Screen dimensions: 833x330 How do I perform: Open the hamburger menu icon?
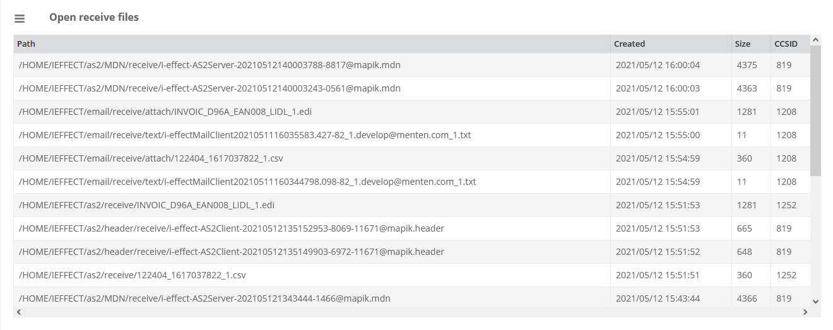(20, 19)
